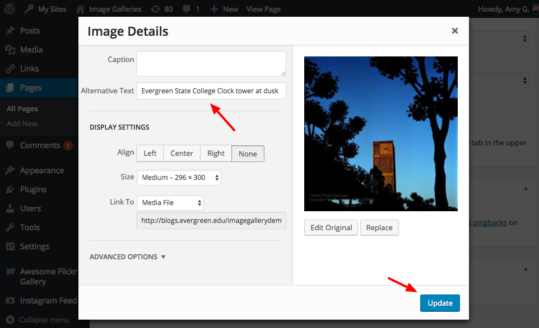Click Add New under Pages
This screenshot has height=328, width=539.
pyautogui.click(x=22, y=123)
